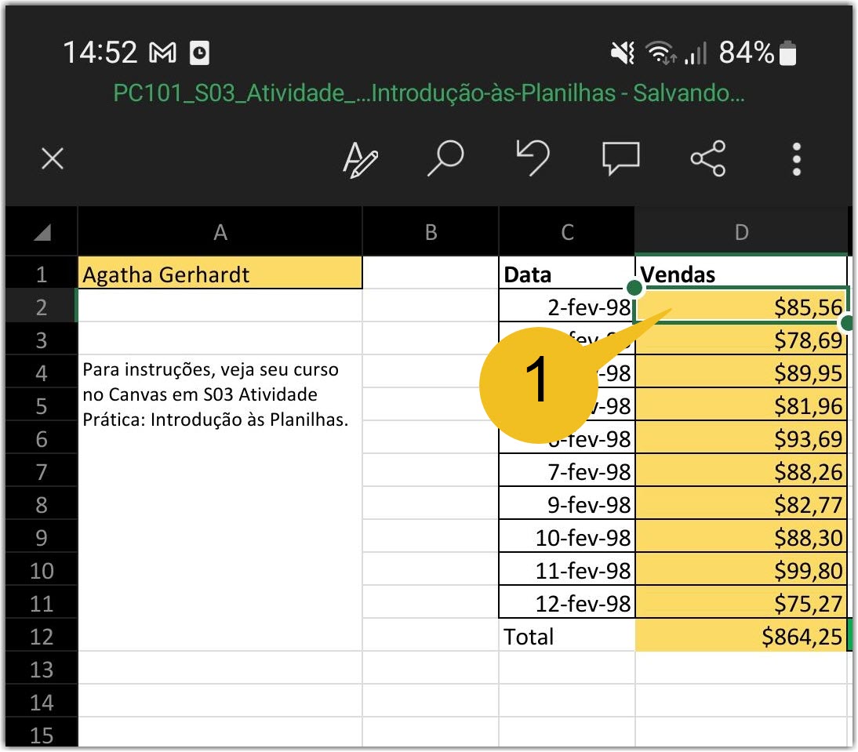Select the 11-fev-98 date cell

click(x=567, y=570)
